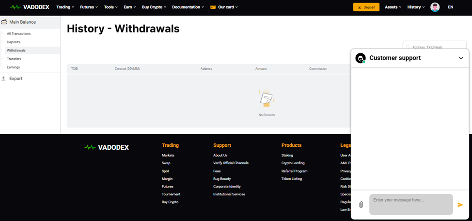
Task: Open the Documentation menu
Action: tap(188, 7)
